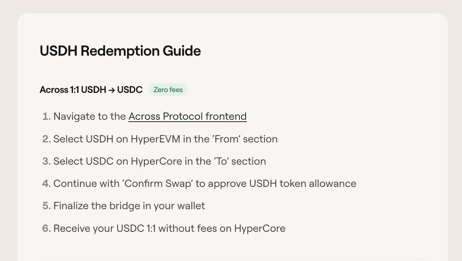This screenshot has width=462, height=261.
Task: Click the Confirm Swap step text
Action: point(205,184)
